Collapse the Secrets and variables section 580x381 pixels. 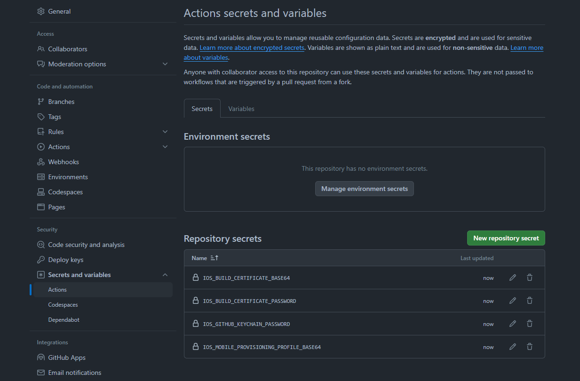tap(165, 275)
